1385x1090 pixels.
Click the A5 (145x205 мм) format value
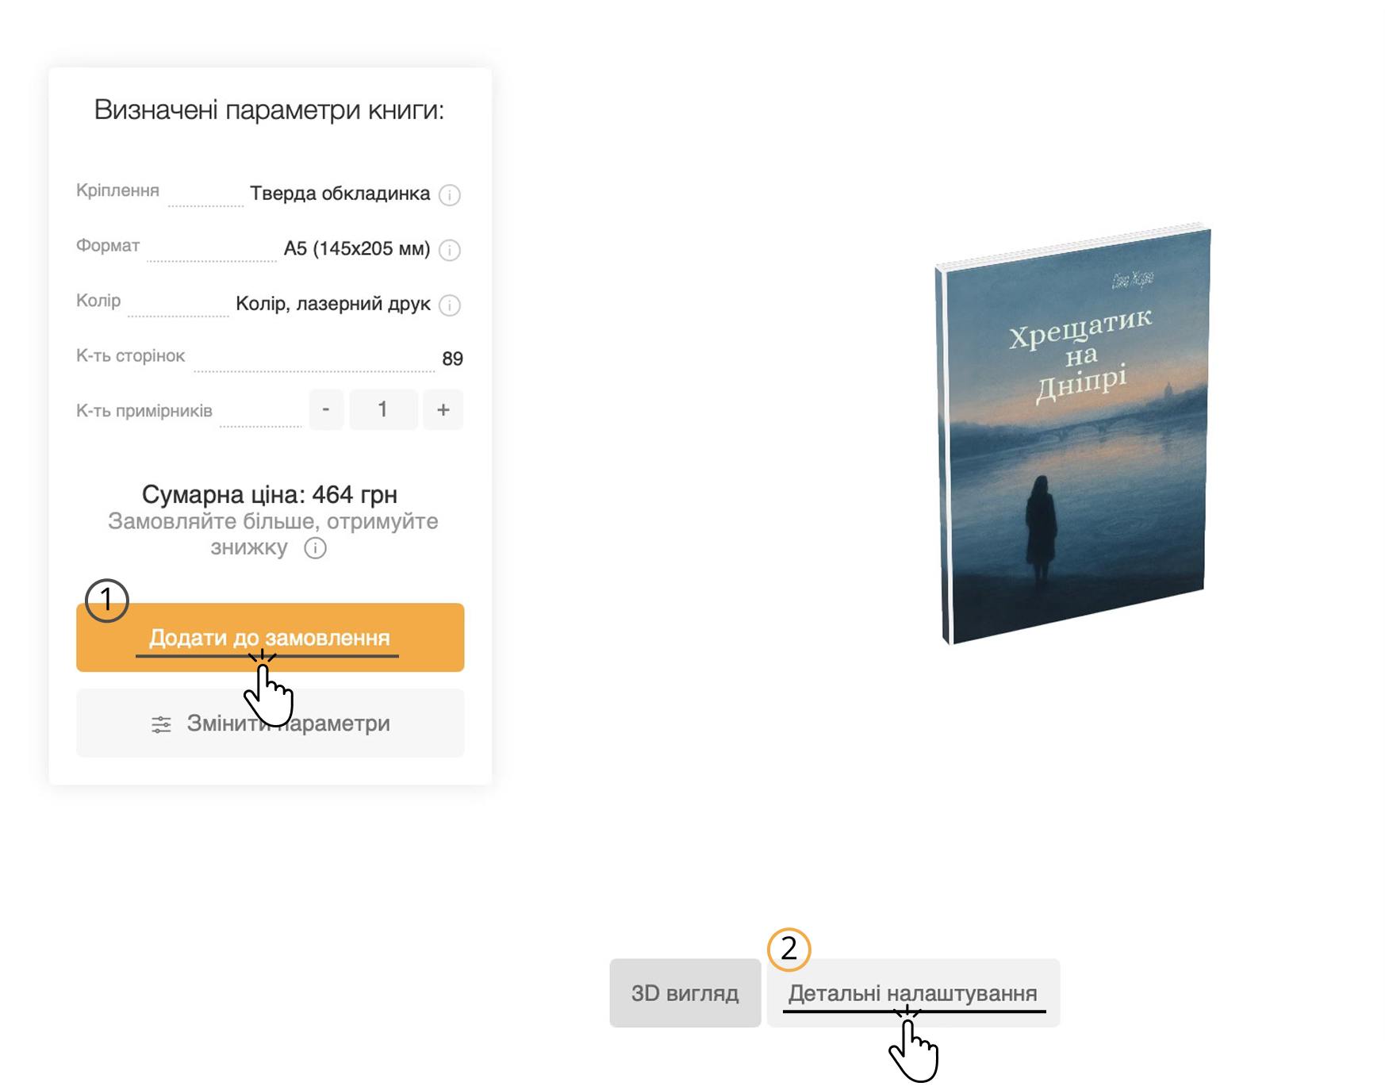coord(356,249)
